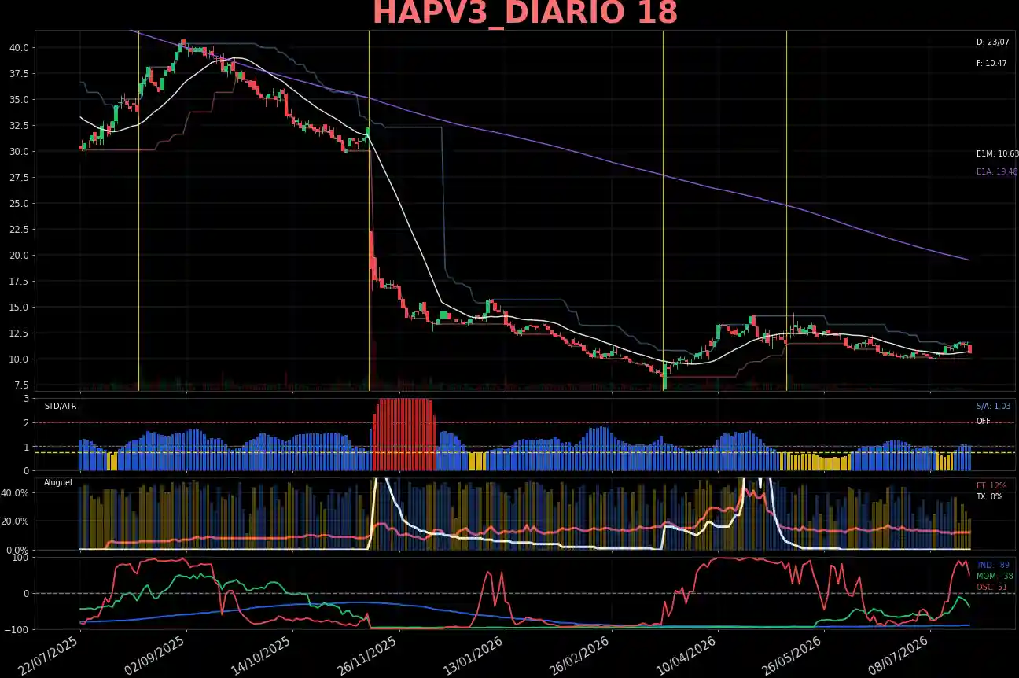Click the 'S/A: 1.03' value label
1019x678 pixels.
(x=993, y=406)
